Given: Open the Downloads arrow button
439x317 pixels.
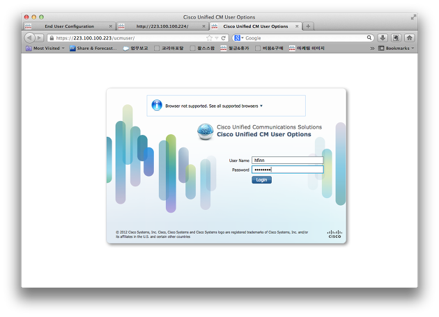Looking at the screenshot, I should [383, 38].
